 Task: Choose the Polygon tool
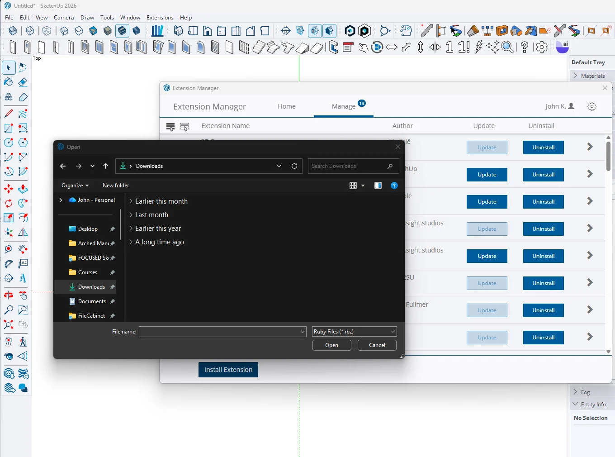(x=23, y=143)
